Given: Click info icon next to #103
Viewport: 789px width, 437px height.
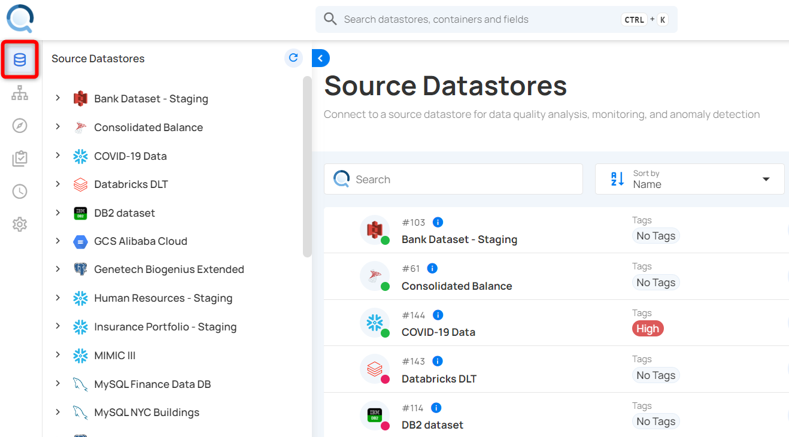Looking at the screenshot, I should (438, 222).
